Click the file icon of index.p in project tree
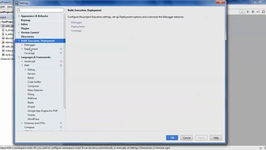The image size is (266, 150). click(3, 50)
